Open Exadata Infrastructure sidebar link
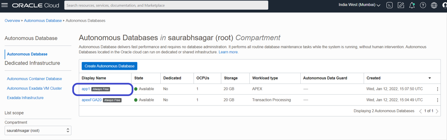The height and width of the screenshot is (140, 447). point(25,98)
